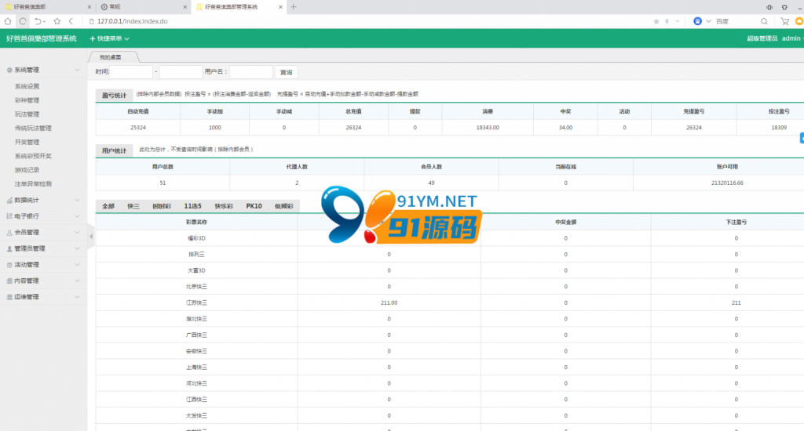Click the browser undo arrow icon
Image resolution: width=804 pixels, height=431 pixels.
tap(38, 21)
